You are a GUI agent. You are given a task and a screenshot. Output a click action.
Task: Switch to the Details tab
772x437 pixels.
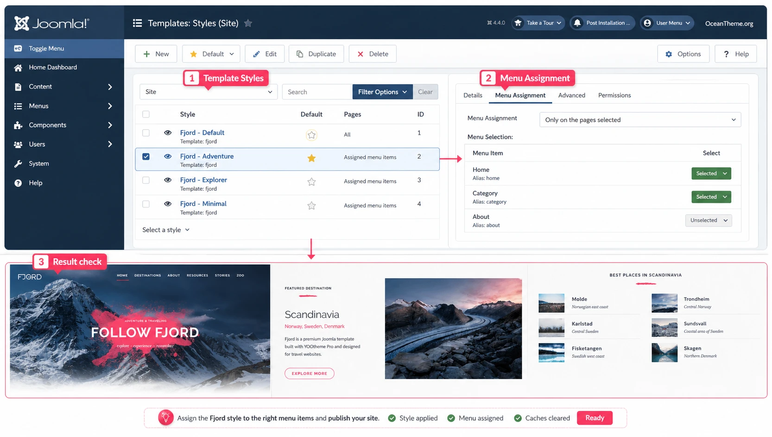click(x=473, y=95)
